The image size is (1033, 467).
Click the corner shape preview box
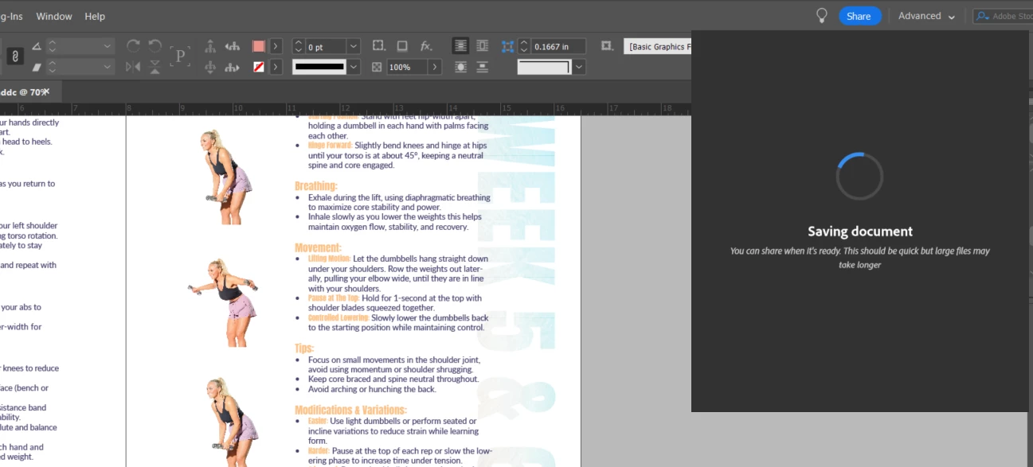pyautogui.click(x=544, y=67)
